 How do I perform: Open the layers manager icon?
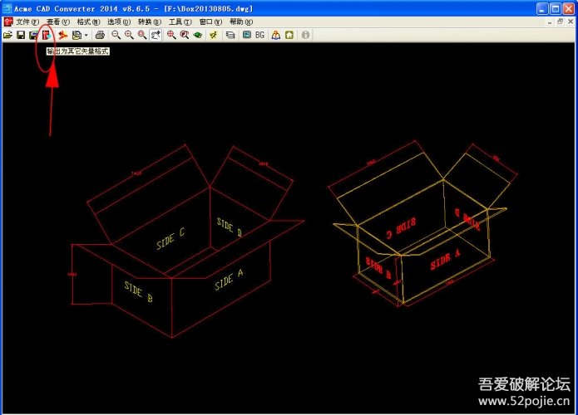(x=230, y=36)
